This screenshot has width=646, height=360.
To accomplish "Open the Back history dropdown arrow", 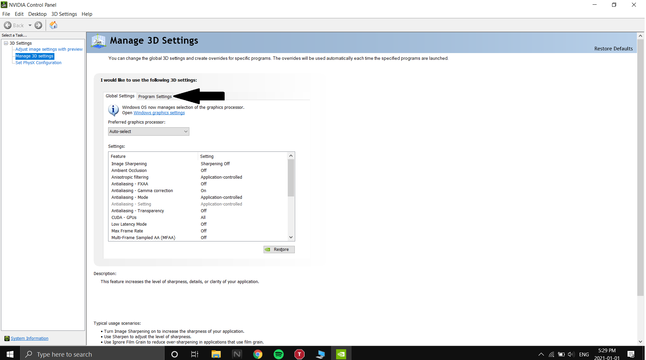I will (x=30, y=26).
